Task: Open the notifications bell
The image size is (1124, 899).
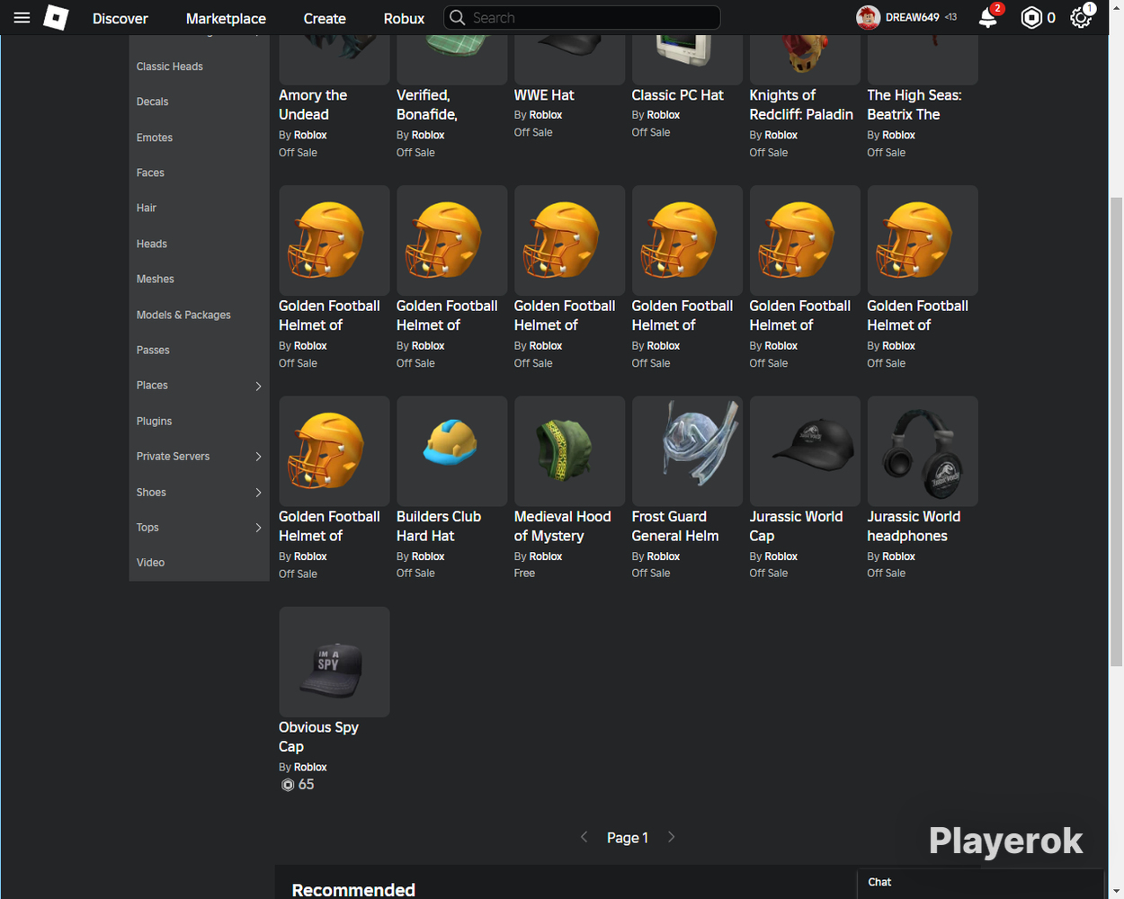Action: pyautogui.click(x=988, y=17)
